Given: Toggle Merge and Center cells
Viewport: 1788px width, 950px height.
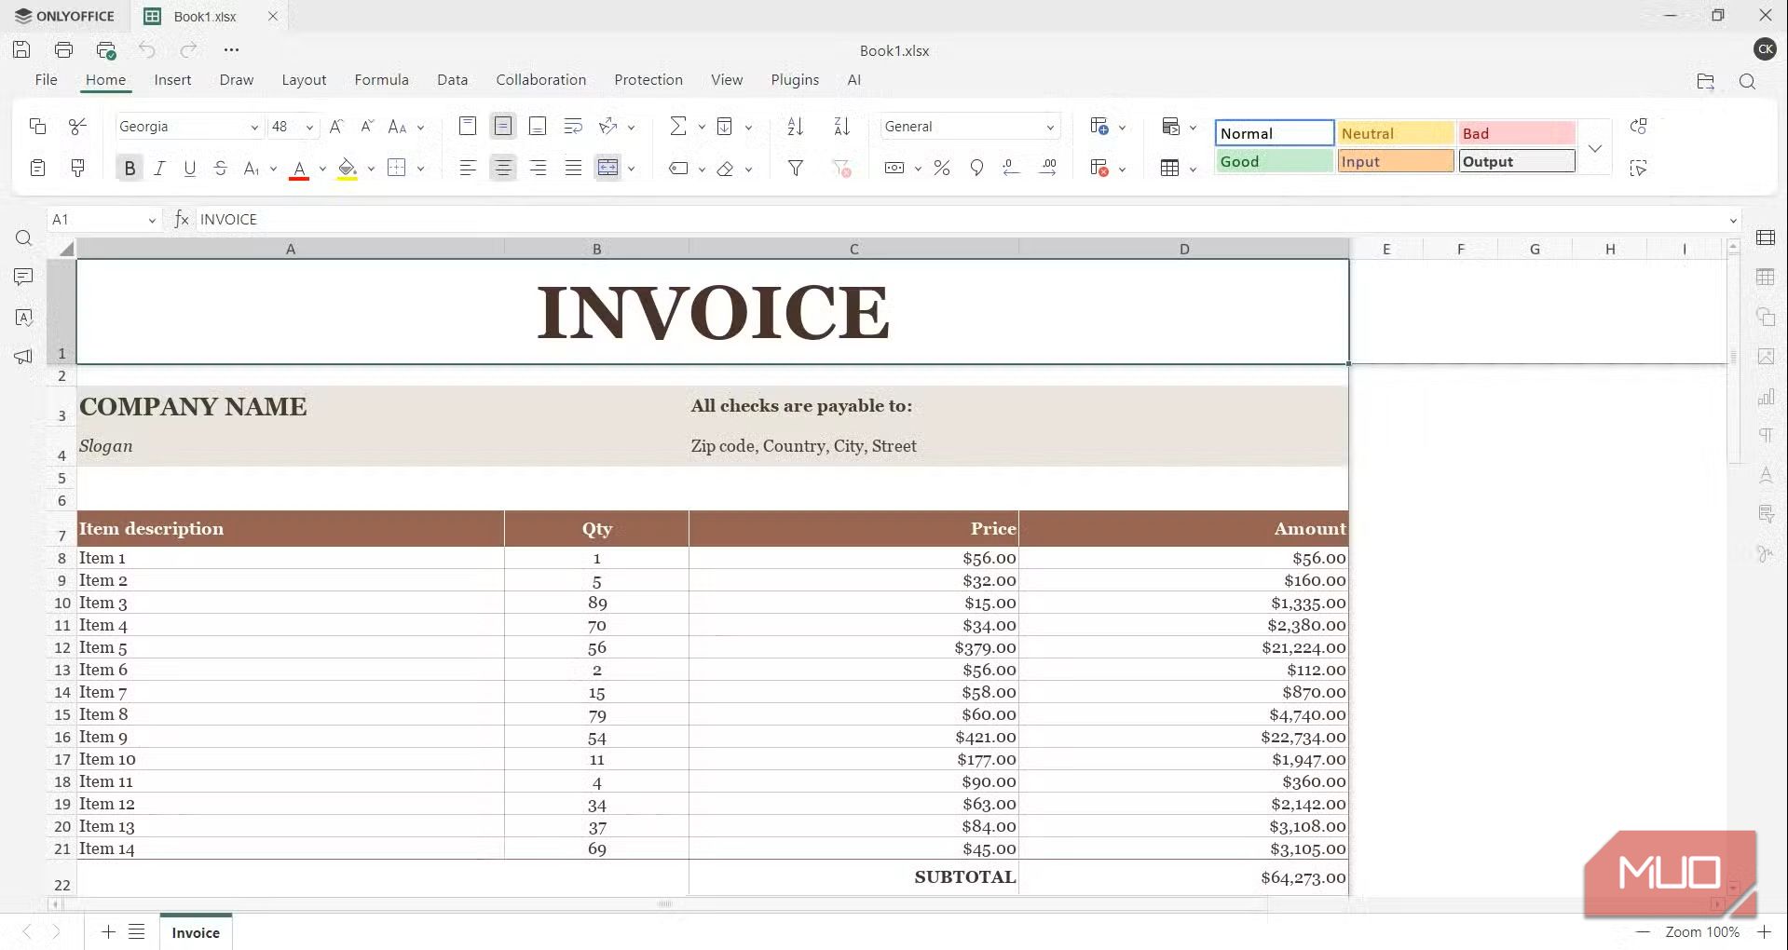Looking at the screenshot, I should tap(607, 168).
